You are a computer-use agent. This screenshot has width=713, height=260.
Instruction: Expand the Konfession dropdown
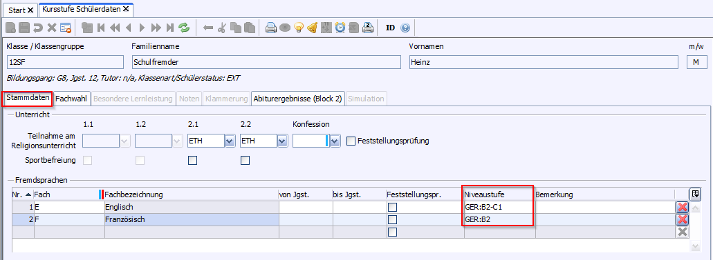pyautogui.click(x=335, y=141)
